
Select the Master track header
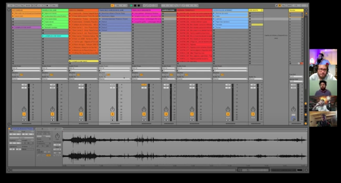click(296, 10)
